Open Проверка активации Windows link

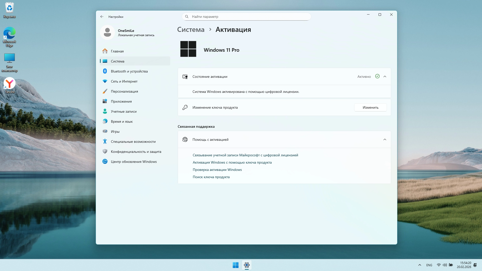pos(217,170)
